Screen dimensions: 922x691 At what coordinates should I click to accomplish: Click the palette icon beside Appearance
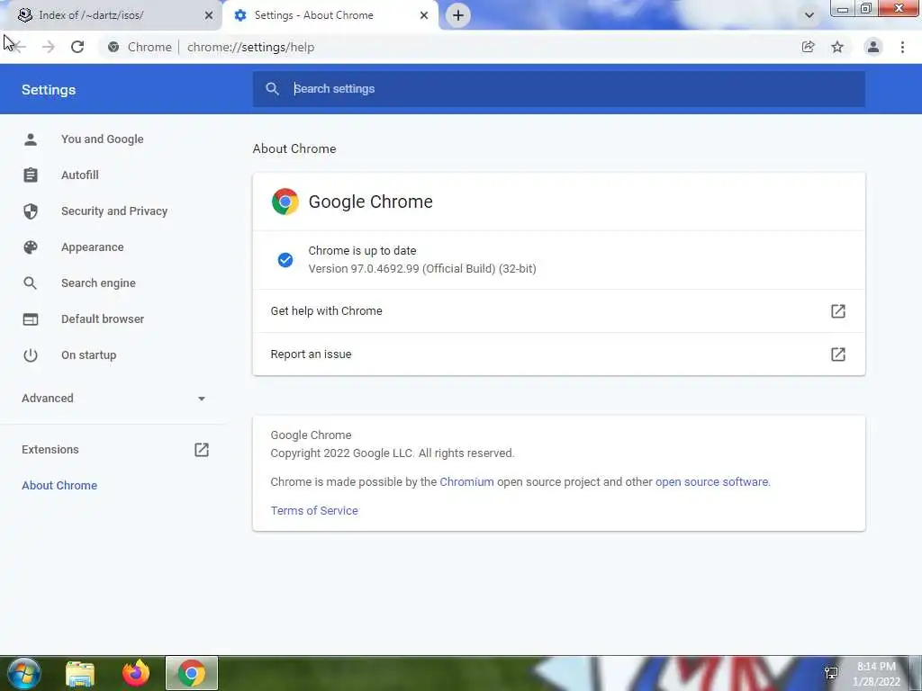pyautogui.click(x=31, y=247)
